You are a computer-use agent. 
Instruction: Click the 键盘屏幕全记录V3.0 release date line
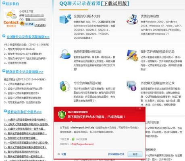(x=25, y=79)
